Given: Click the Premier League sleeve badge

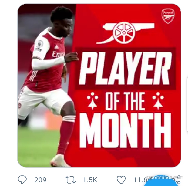Looking at the screenshot, I should 39,44.
